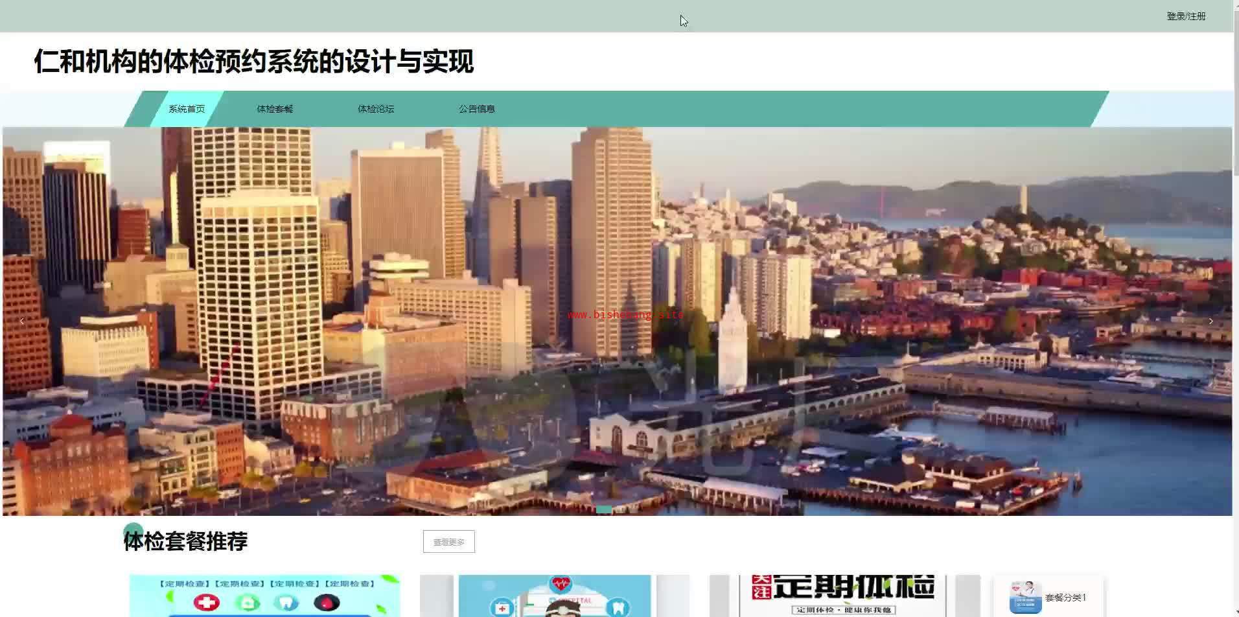Click the 套餐分类1 category icon
1239x617 pixels.
pos(1025,597)
